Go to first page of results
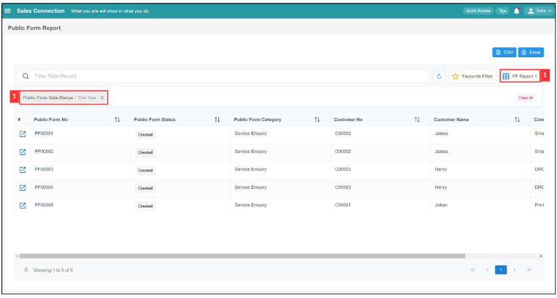 (x=472, y=270)
